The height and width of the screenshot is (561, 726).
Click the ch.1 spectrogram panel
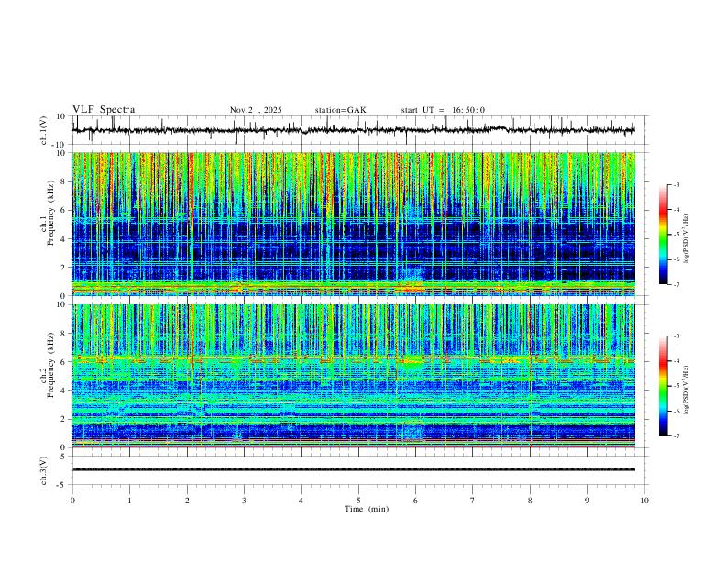pyautogui.click(x=353, y=224)
